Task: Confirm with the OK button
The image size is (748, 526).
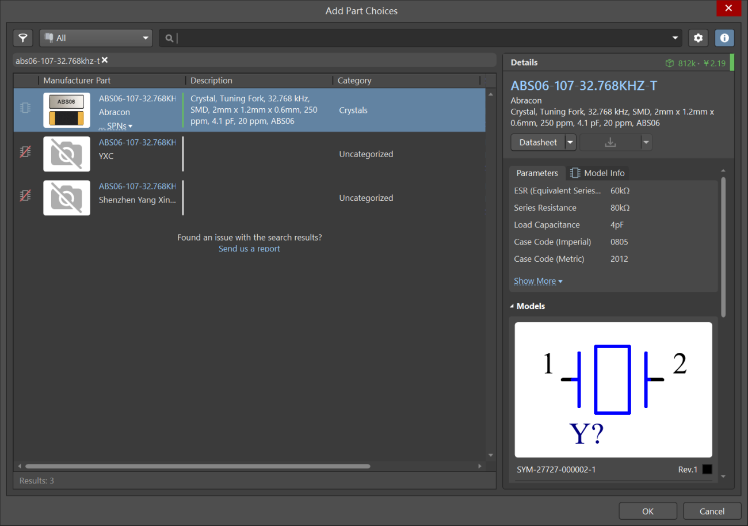Action: (648, 511)
